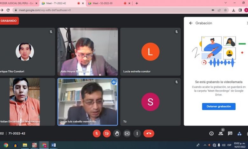
Task: Click the present screen icon
Action: point(127,133)
